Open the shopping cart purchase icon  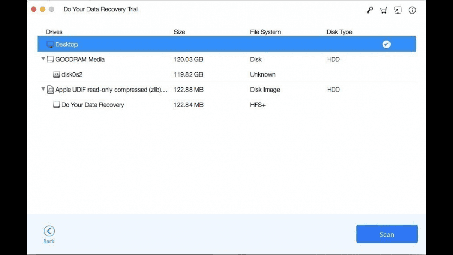point(384,10)
